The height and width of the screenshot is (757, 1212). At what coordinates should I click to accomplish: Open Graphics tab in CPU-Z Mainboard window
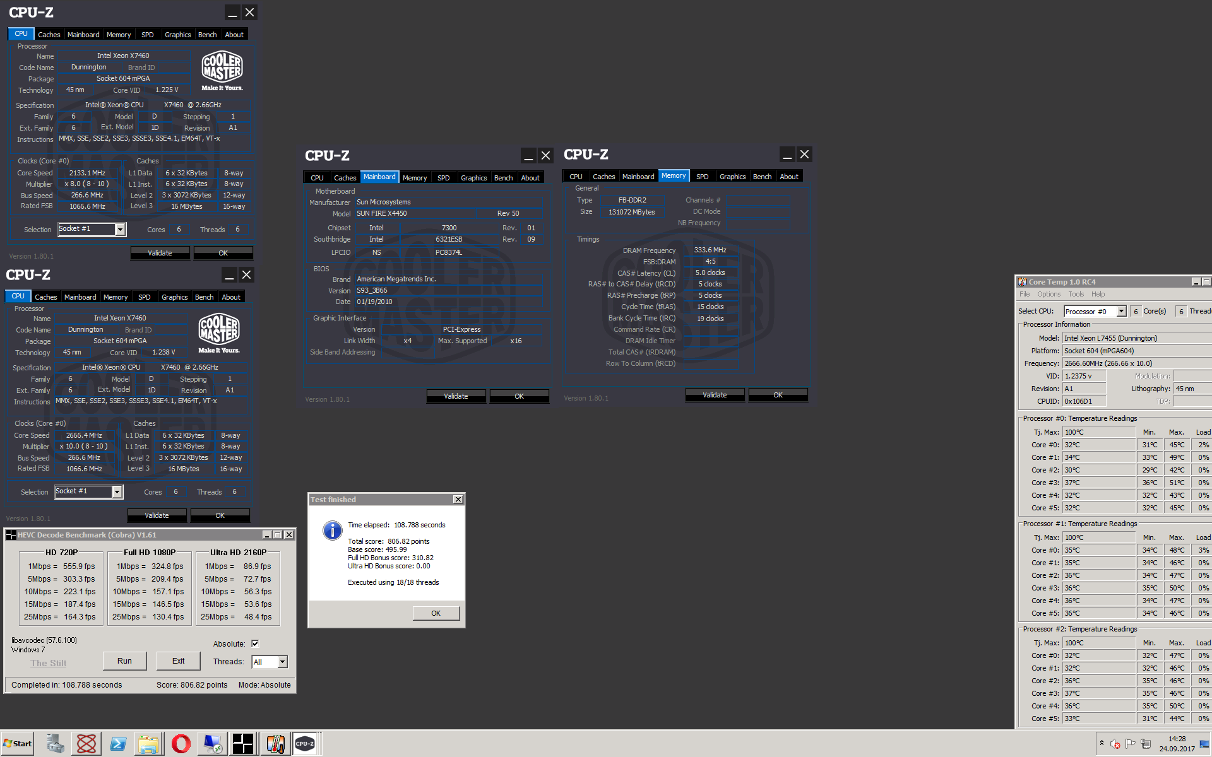click(x=473, y=178)
